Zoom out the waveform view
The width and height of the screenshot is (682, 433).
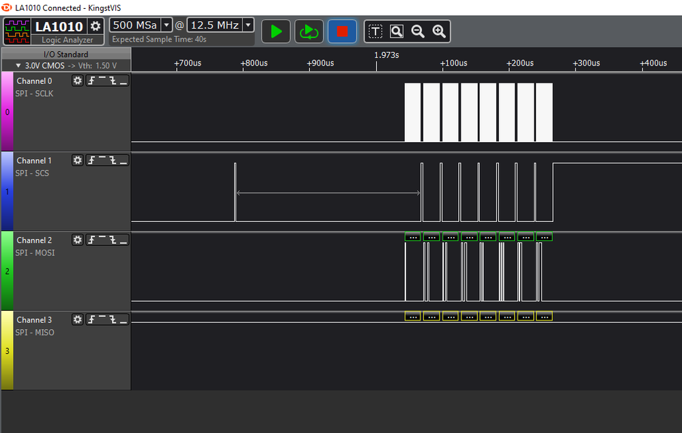[418, 31]
